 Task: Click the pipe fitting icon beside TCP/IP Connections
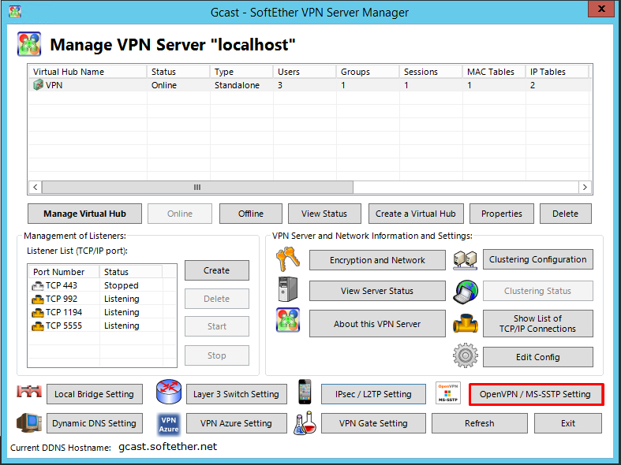pos(466,323)
